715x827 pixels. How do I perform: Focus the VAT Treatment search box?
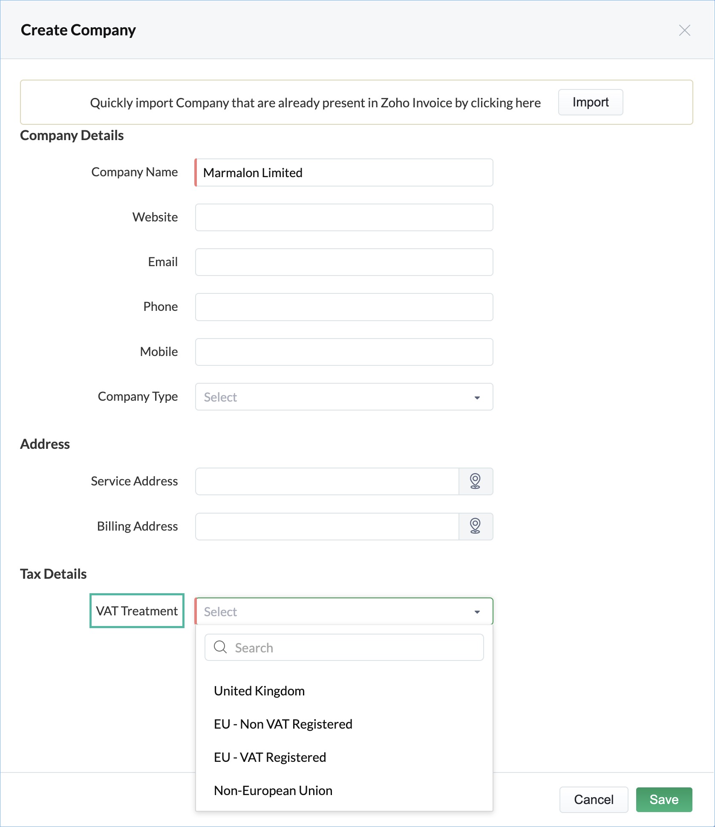[344, 647]
